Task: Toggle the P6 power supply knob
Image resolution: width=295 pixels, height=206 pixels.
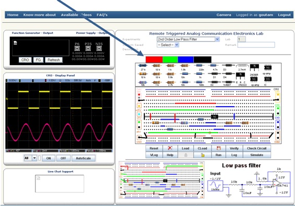Action: tap(77, 48)
